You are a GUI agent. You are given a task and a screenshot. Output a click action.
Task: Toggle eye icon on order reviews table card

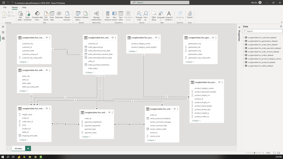(x=175, y=109)
